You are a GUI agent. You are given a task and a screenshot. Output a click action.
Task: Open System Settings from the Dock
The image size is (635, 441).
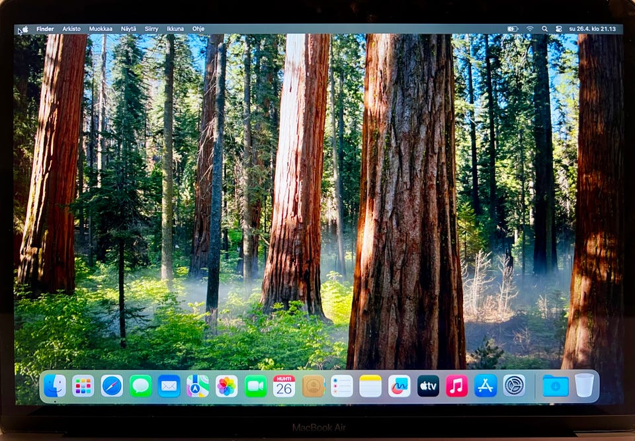coord(515,386)
